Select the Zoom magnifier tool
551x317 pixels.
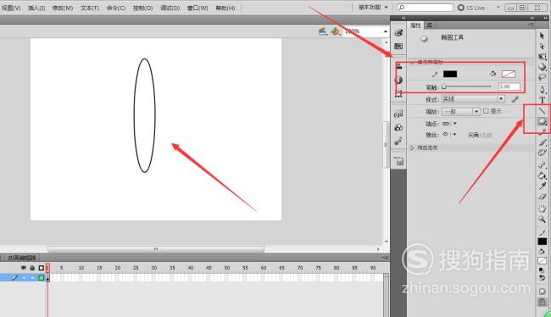pos(543,220)
